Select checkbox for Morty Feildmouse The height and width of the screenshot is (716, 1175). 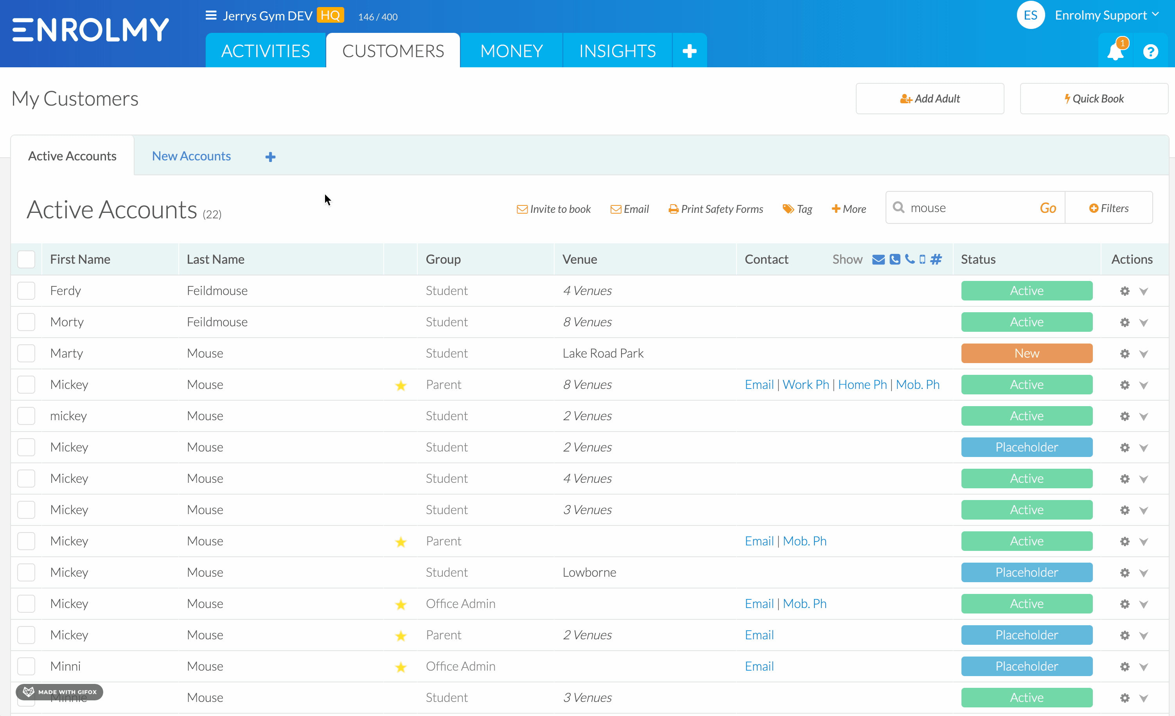(x=26, y=322)
